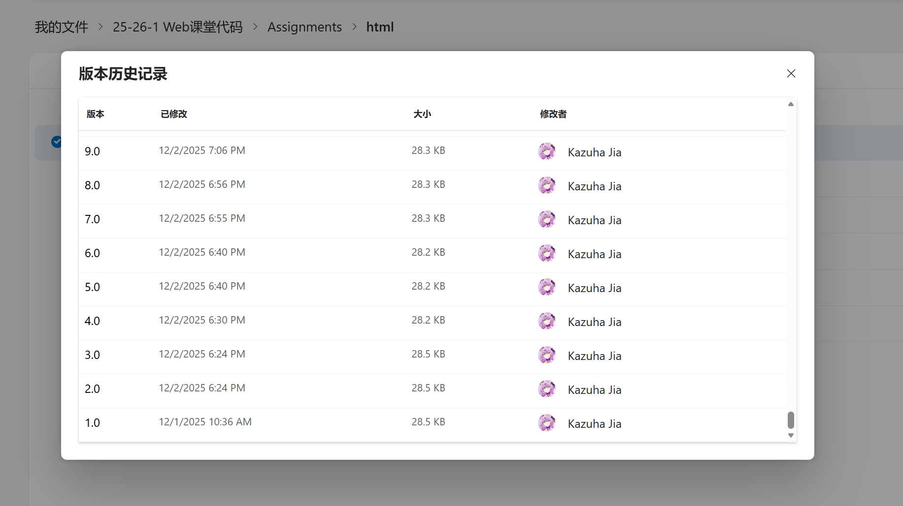Click Kazuha Jia avatar in version 6.0 row
The width and height of the screenshot is (903, 506).
point(546,254)
